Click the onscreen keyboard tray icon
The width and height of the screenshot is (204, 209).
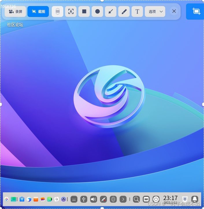pyautogui.click(x=74, y=199)
